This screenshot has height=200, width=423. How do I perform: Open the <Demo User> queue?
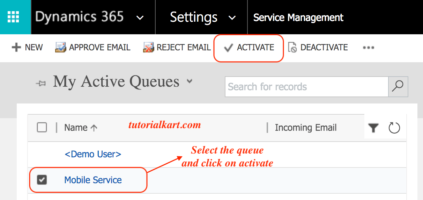(x=93, y=154)
